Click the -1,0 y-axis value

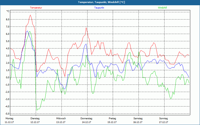coord(7,85)
